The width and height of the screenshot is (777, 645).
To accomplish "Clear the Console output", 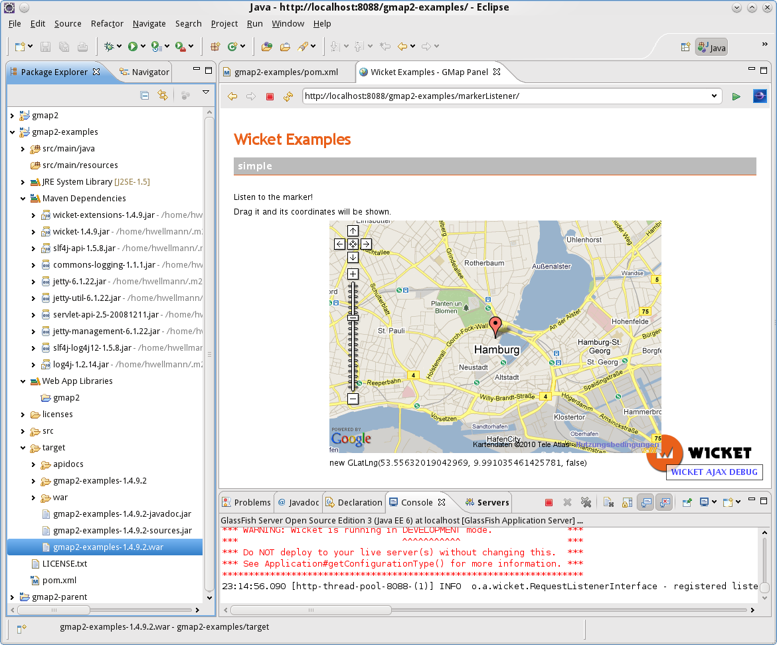I will tap(608, 502).
